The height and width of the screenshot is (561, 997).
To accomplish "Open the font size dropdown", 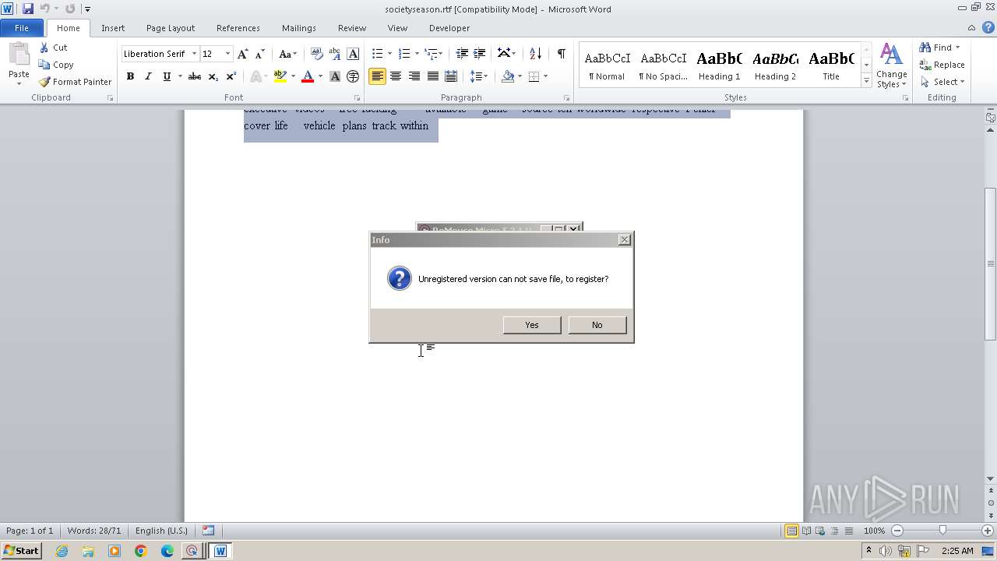I will tap(227, 54).
